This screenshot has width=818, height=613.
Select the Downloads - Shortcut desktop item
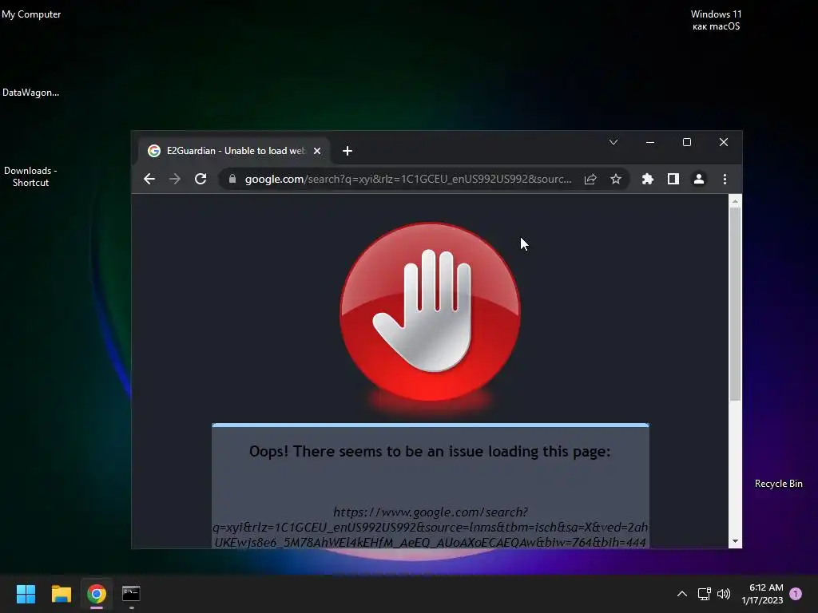(31, 176)
